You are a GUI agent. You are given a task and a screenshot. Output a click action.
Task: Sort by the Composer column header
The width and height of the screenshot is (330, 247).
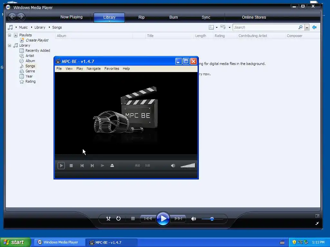click(303, 36)
